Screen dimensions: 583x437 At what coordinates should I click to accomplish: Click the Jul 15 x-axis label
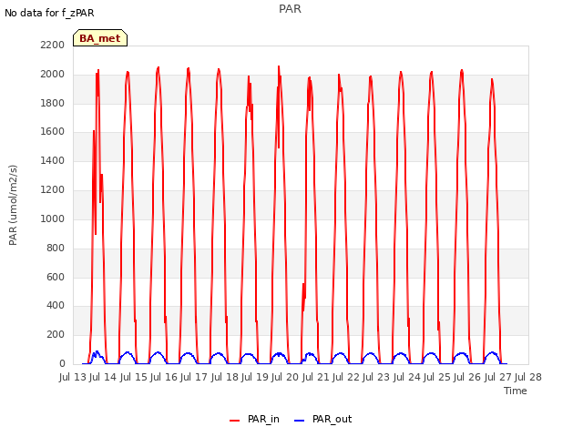[134, 377]
